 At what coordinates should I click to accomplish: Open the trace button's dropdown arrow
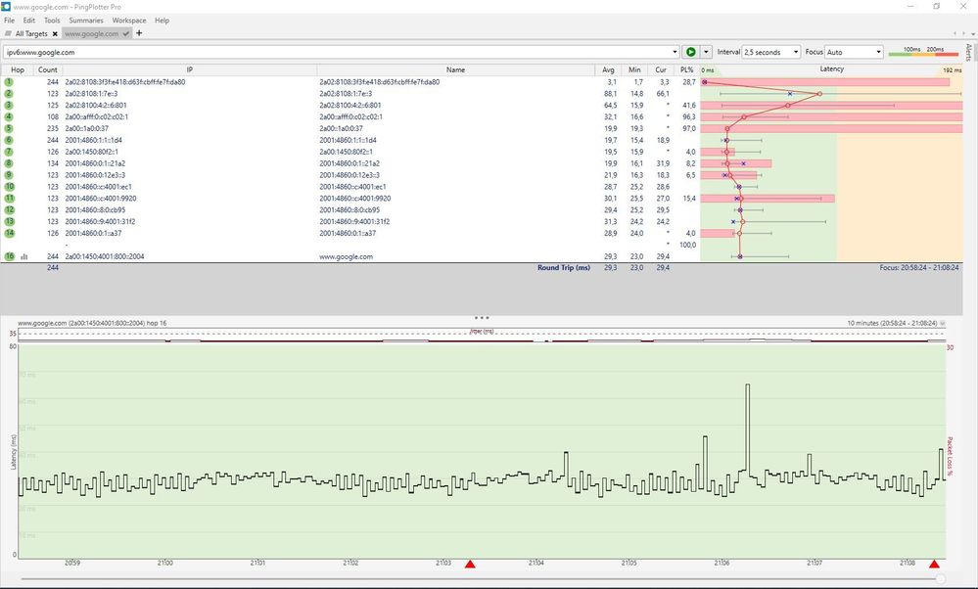(704, 52)
